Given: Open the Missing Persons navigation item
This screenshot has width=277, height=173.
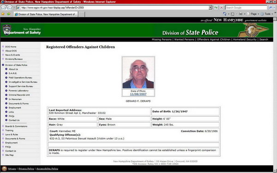Looking at the screenshot, I should click(x=162, y=40).
